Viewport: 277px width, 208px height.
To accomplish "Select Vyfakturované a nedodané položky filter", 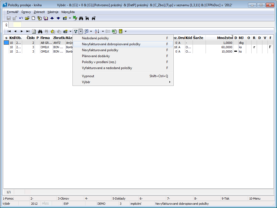I will click(x=123, y=68).
